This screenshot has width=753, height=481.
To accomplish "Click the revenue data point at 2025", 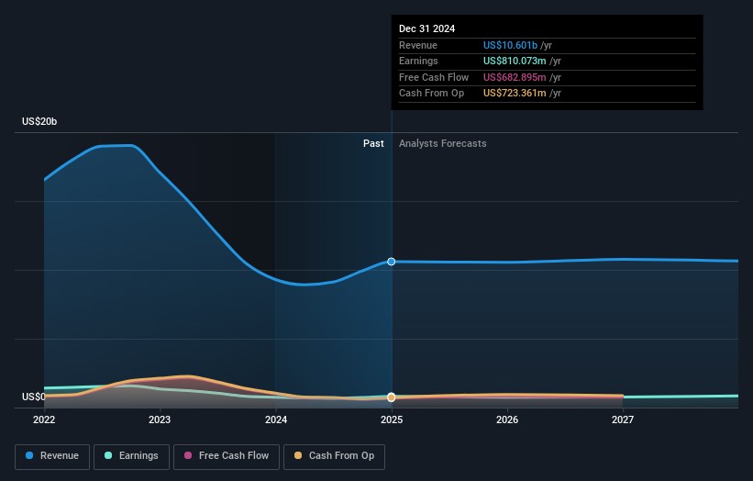I will [392, 262].
